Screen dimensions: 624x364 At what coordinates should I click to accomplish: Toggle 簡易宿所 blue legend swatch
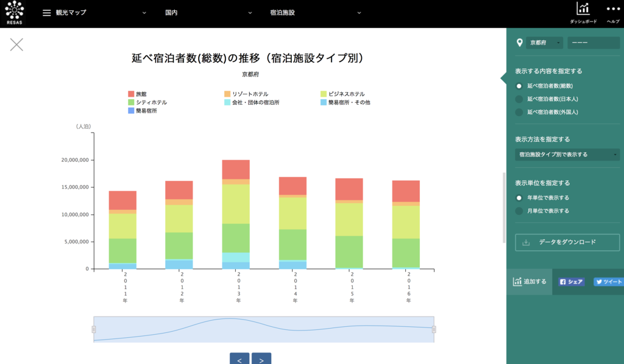131,110
